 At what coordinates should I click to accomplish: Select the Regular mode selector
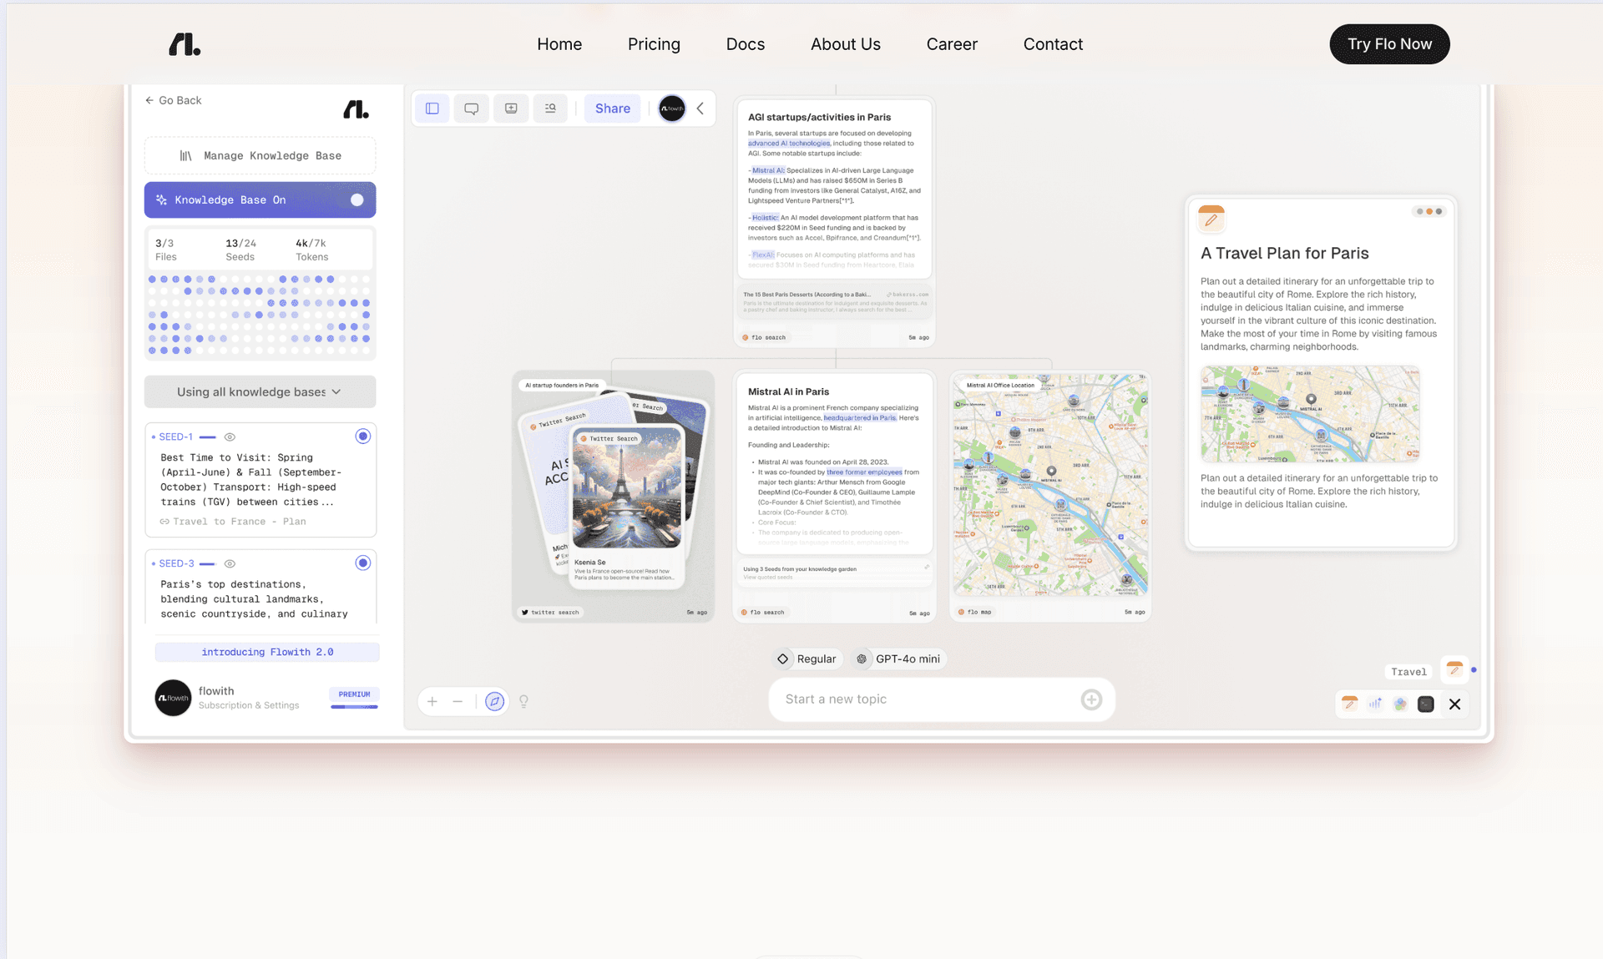click(807, 659)
